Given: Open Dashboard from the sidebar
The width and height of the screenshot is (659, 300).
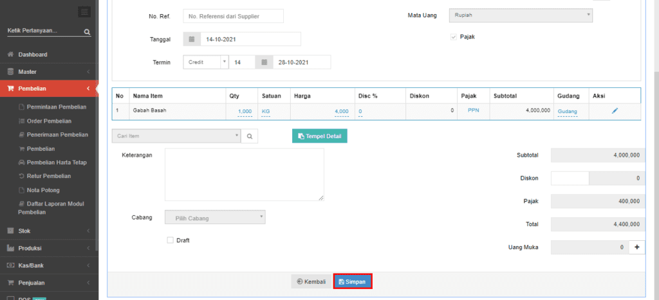Looking at the screenshot, I should [x=32, y=55].
